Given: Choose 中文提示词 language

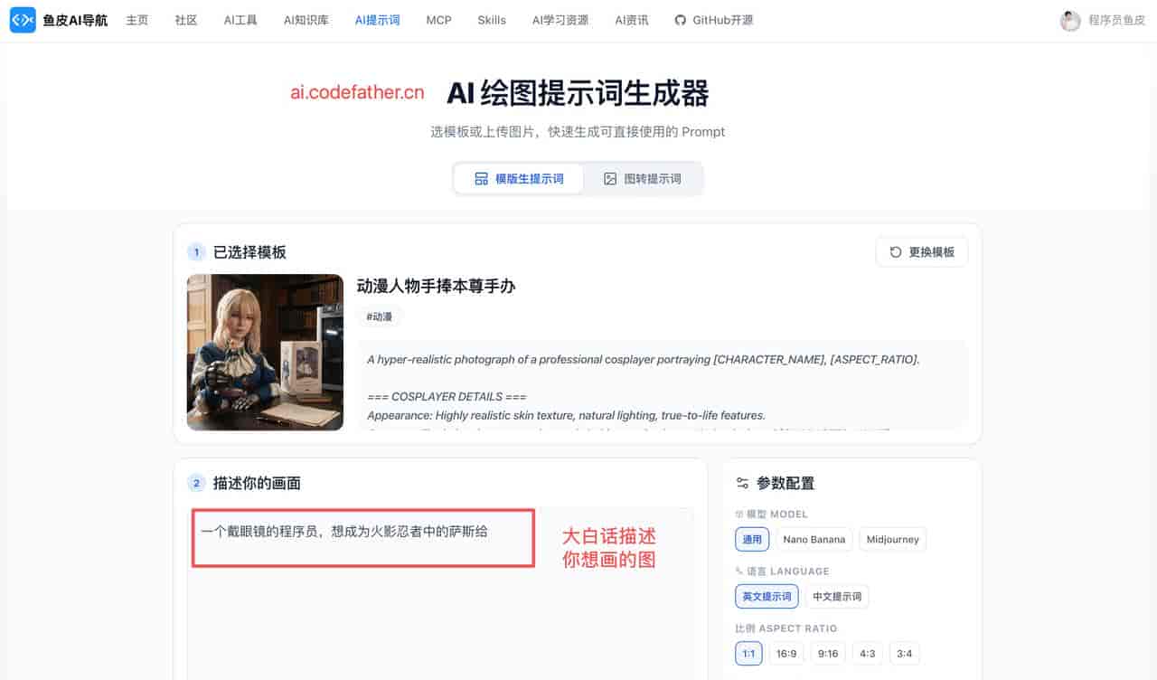Looking at the screenshot, I should point(837,597).
